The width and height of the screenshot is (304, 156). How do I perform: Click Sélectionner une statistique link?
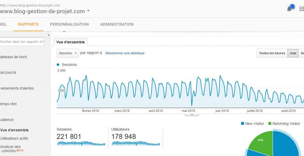click(125, 53)
